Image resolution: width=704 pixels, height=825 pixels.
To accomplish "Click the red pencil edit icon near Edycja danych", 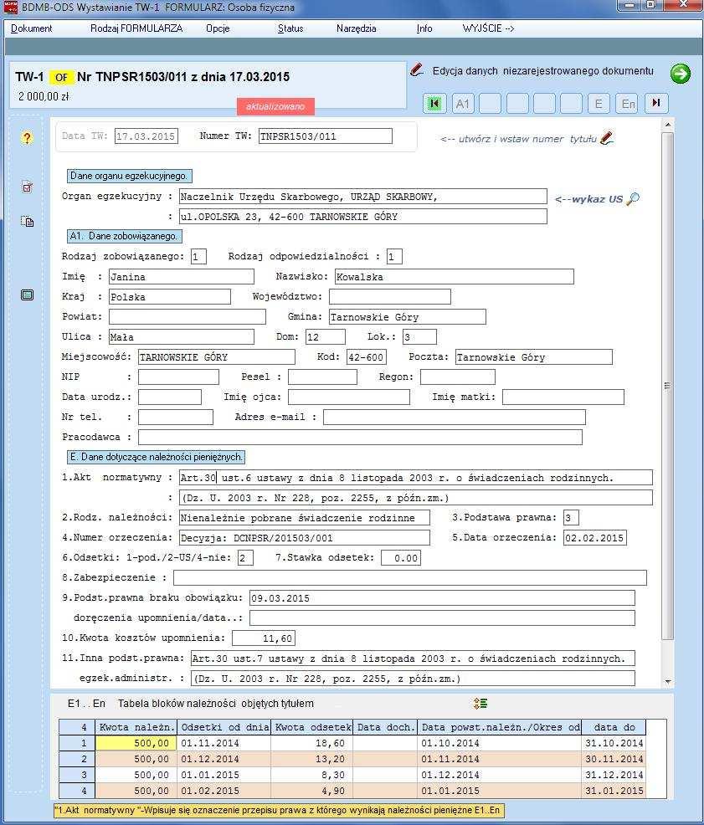I will [x=417, y=70].
